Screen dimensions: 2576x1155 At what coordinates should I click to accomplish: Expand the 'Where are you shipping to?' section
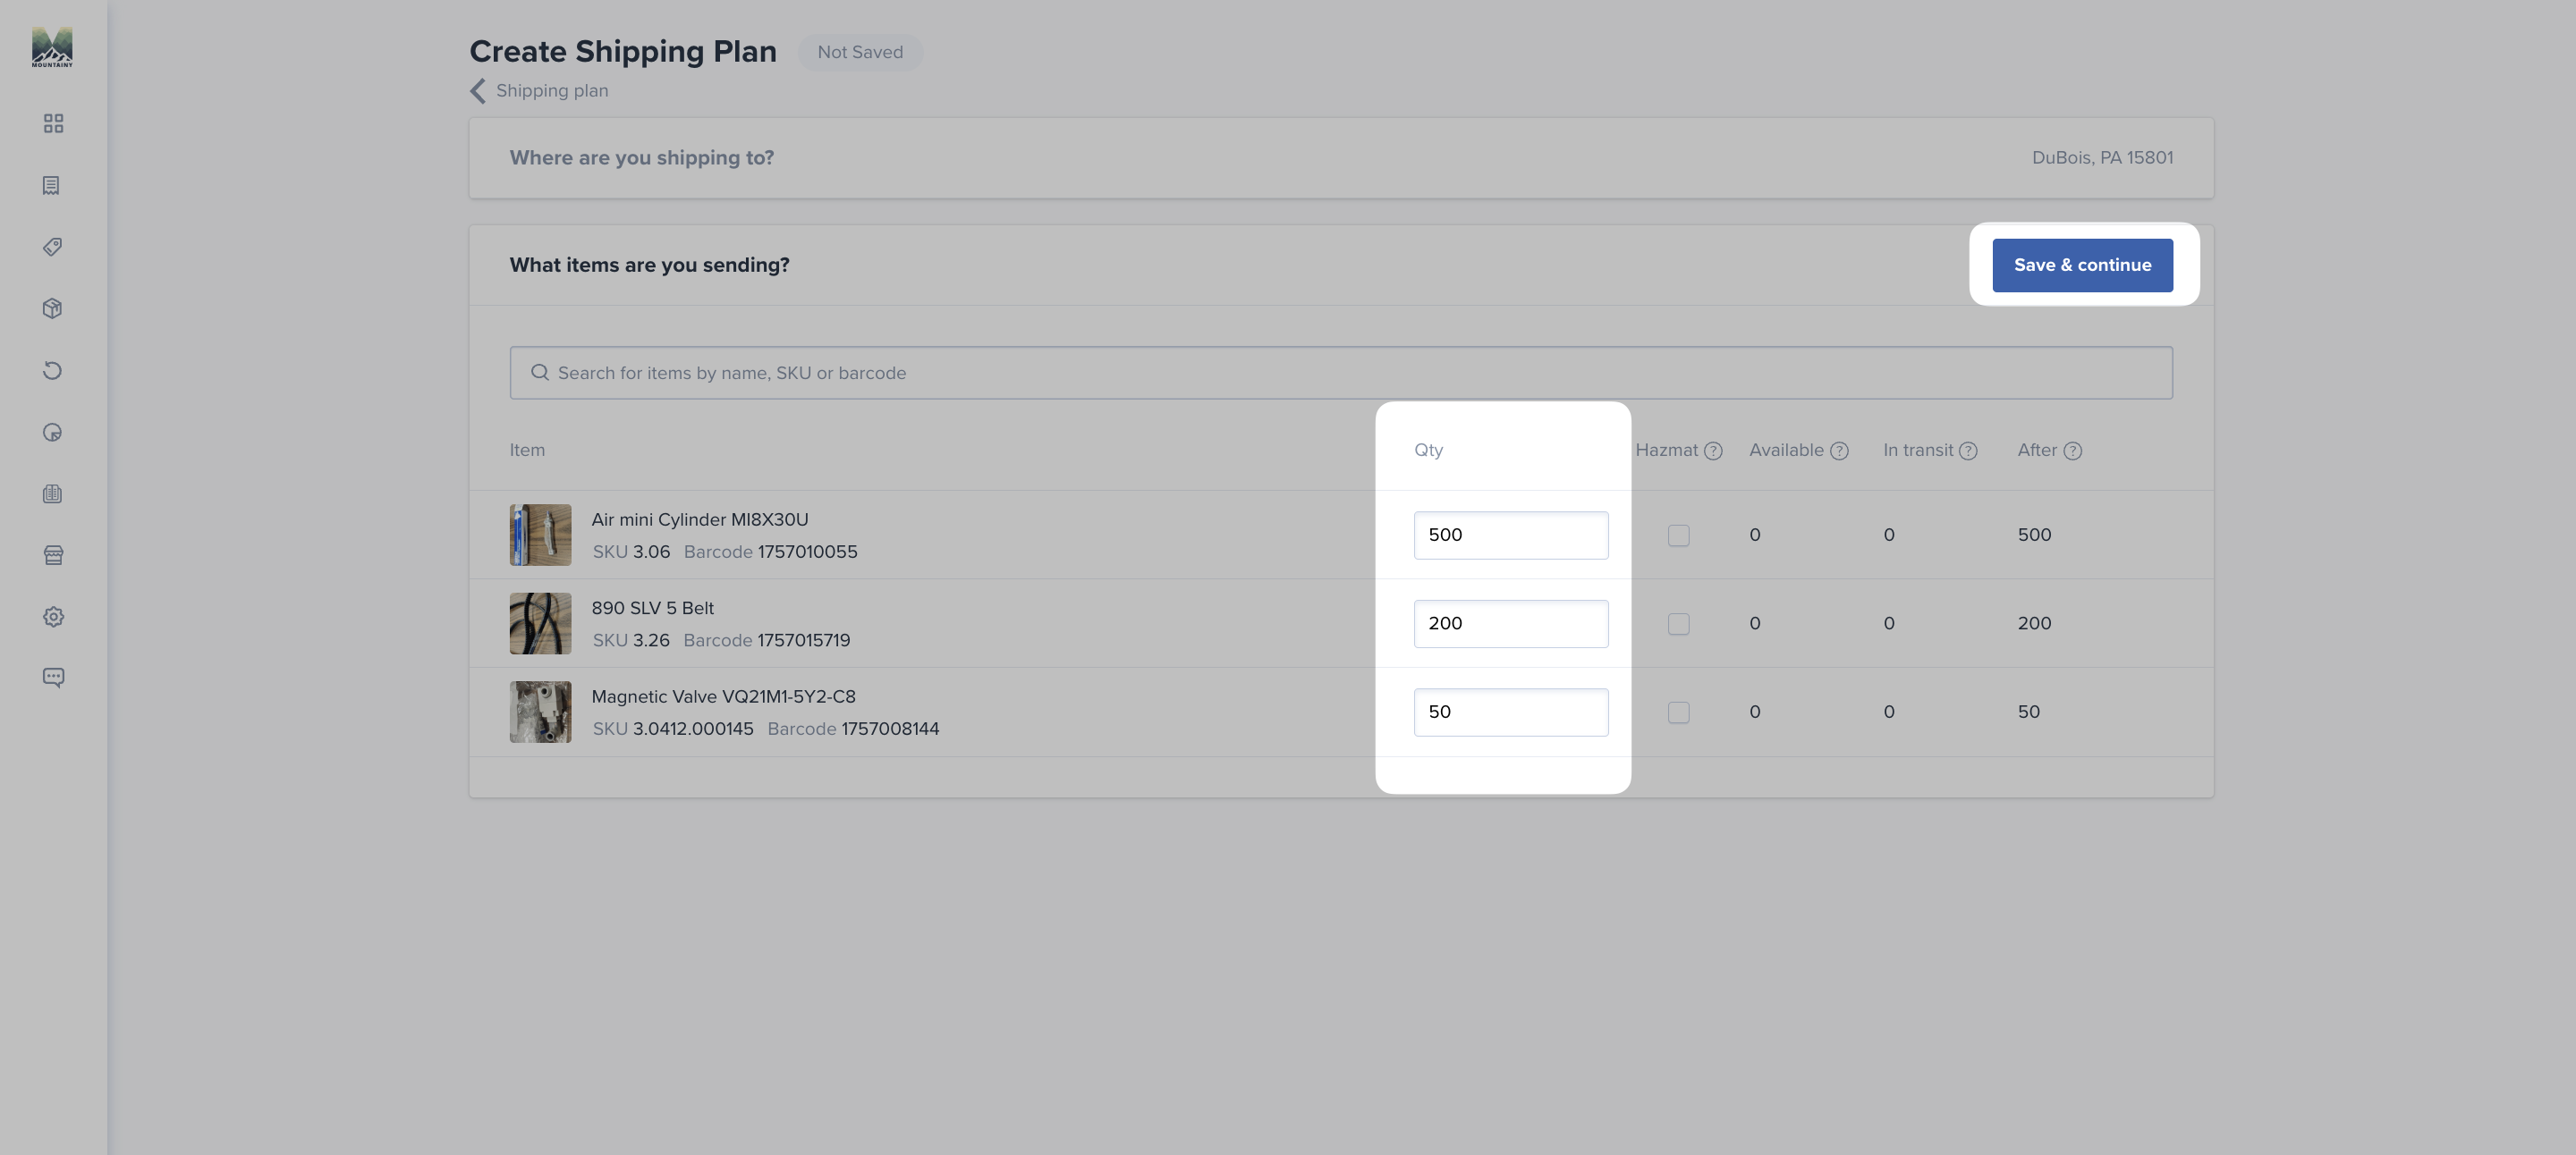pos(1341,158)
